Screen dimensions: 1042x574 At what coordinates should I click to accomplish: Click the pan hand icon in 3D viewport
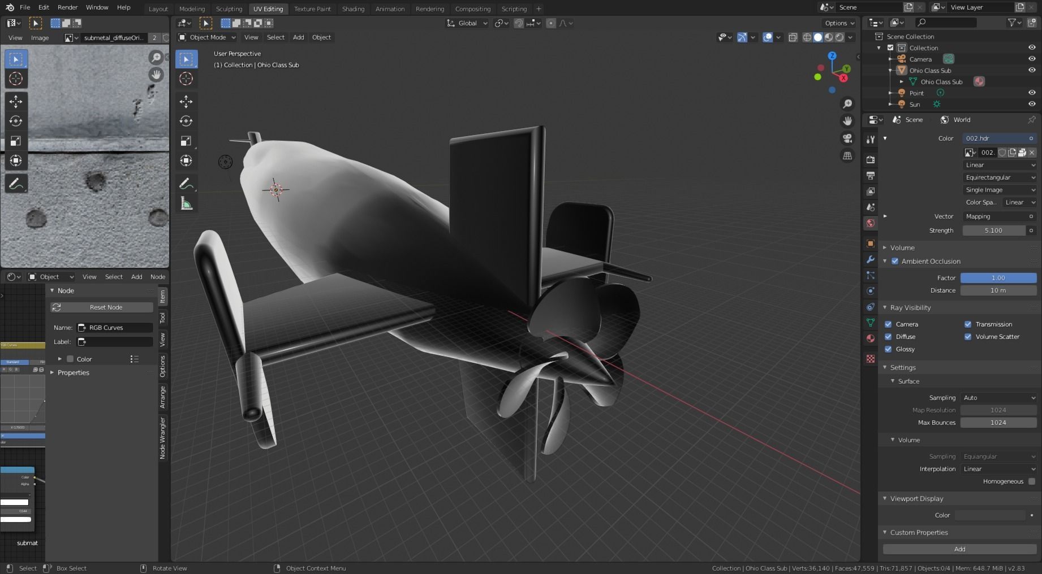847,121
